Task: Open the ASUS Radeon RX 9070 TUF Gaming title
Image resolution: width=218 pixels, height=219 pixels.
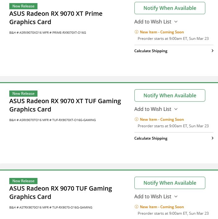Action: pos(61,192)
